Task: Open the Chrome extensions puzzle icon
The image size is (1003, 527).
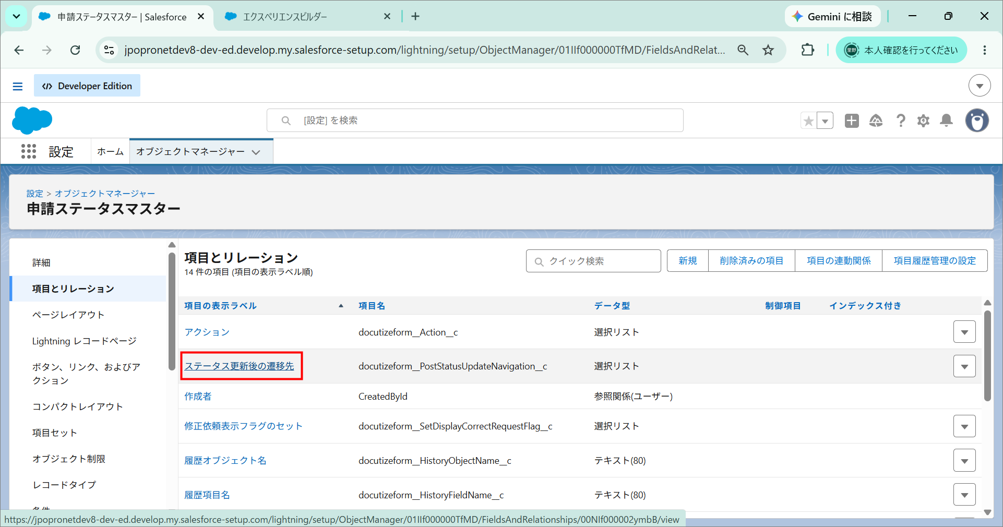Action: [x=807, y=50]
